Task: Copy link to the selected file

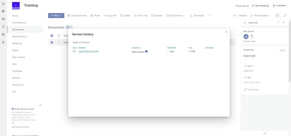Action: (110, 16)
